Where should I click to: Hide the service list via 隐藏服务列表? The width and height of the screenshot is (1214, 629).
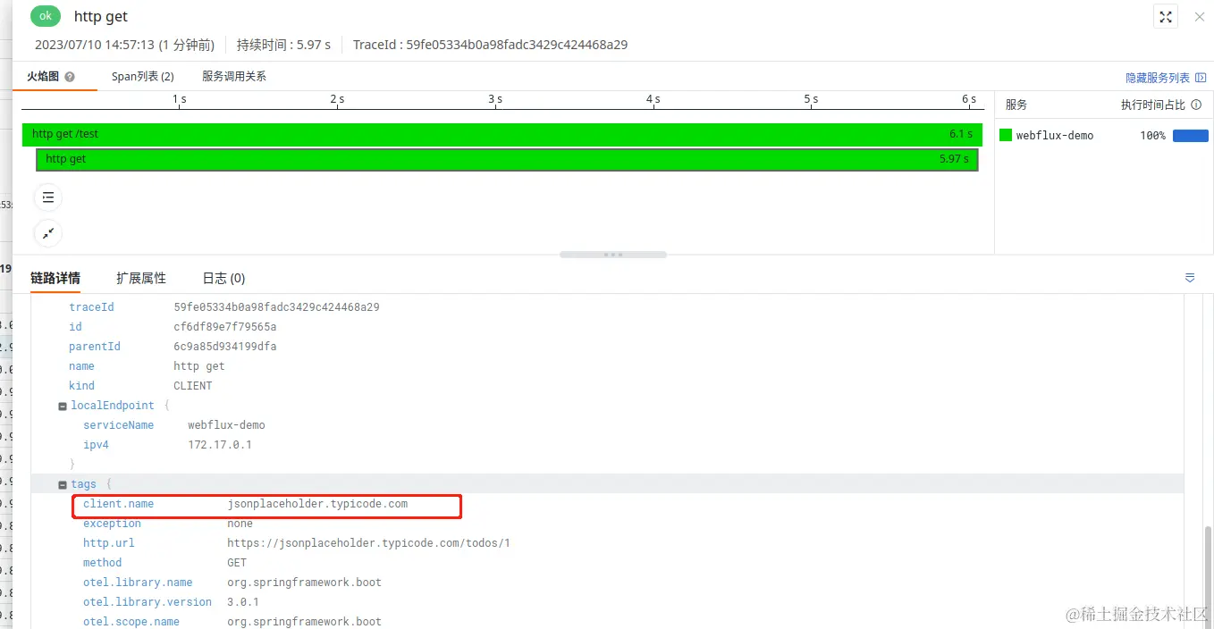pyautogui.click(x=1158, y=78)
